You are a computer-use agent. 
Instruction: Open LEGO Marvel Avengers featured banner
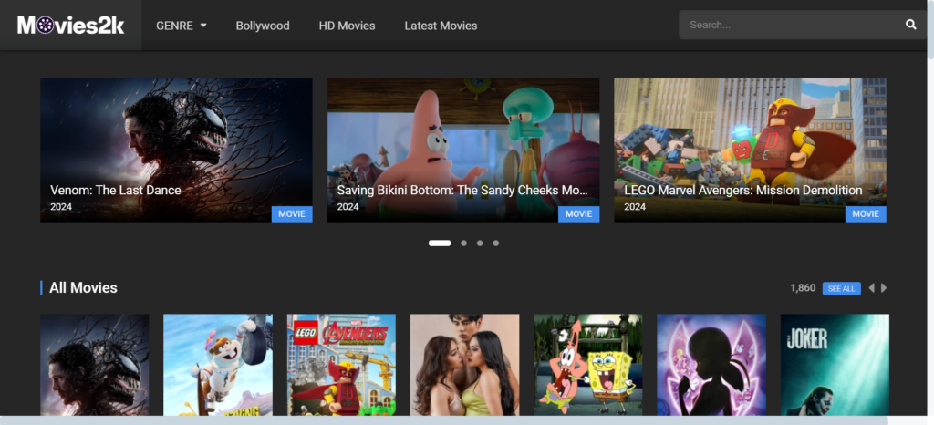click(750, 150)
